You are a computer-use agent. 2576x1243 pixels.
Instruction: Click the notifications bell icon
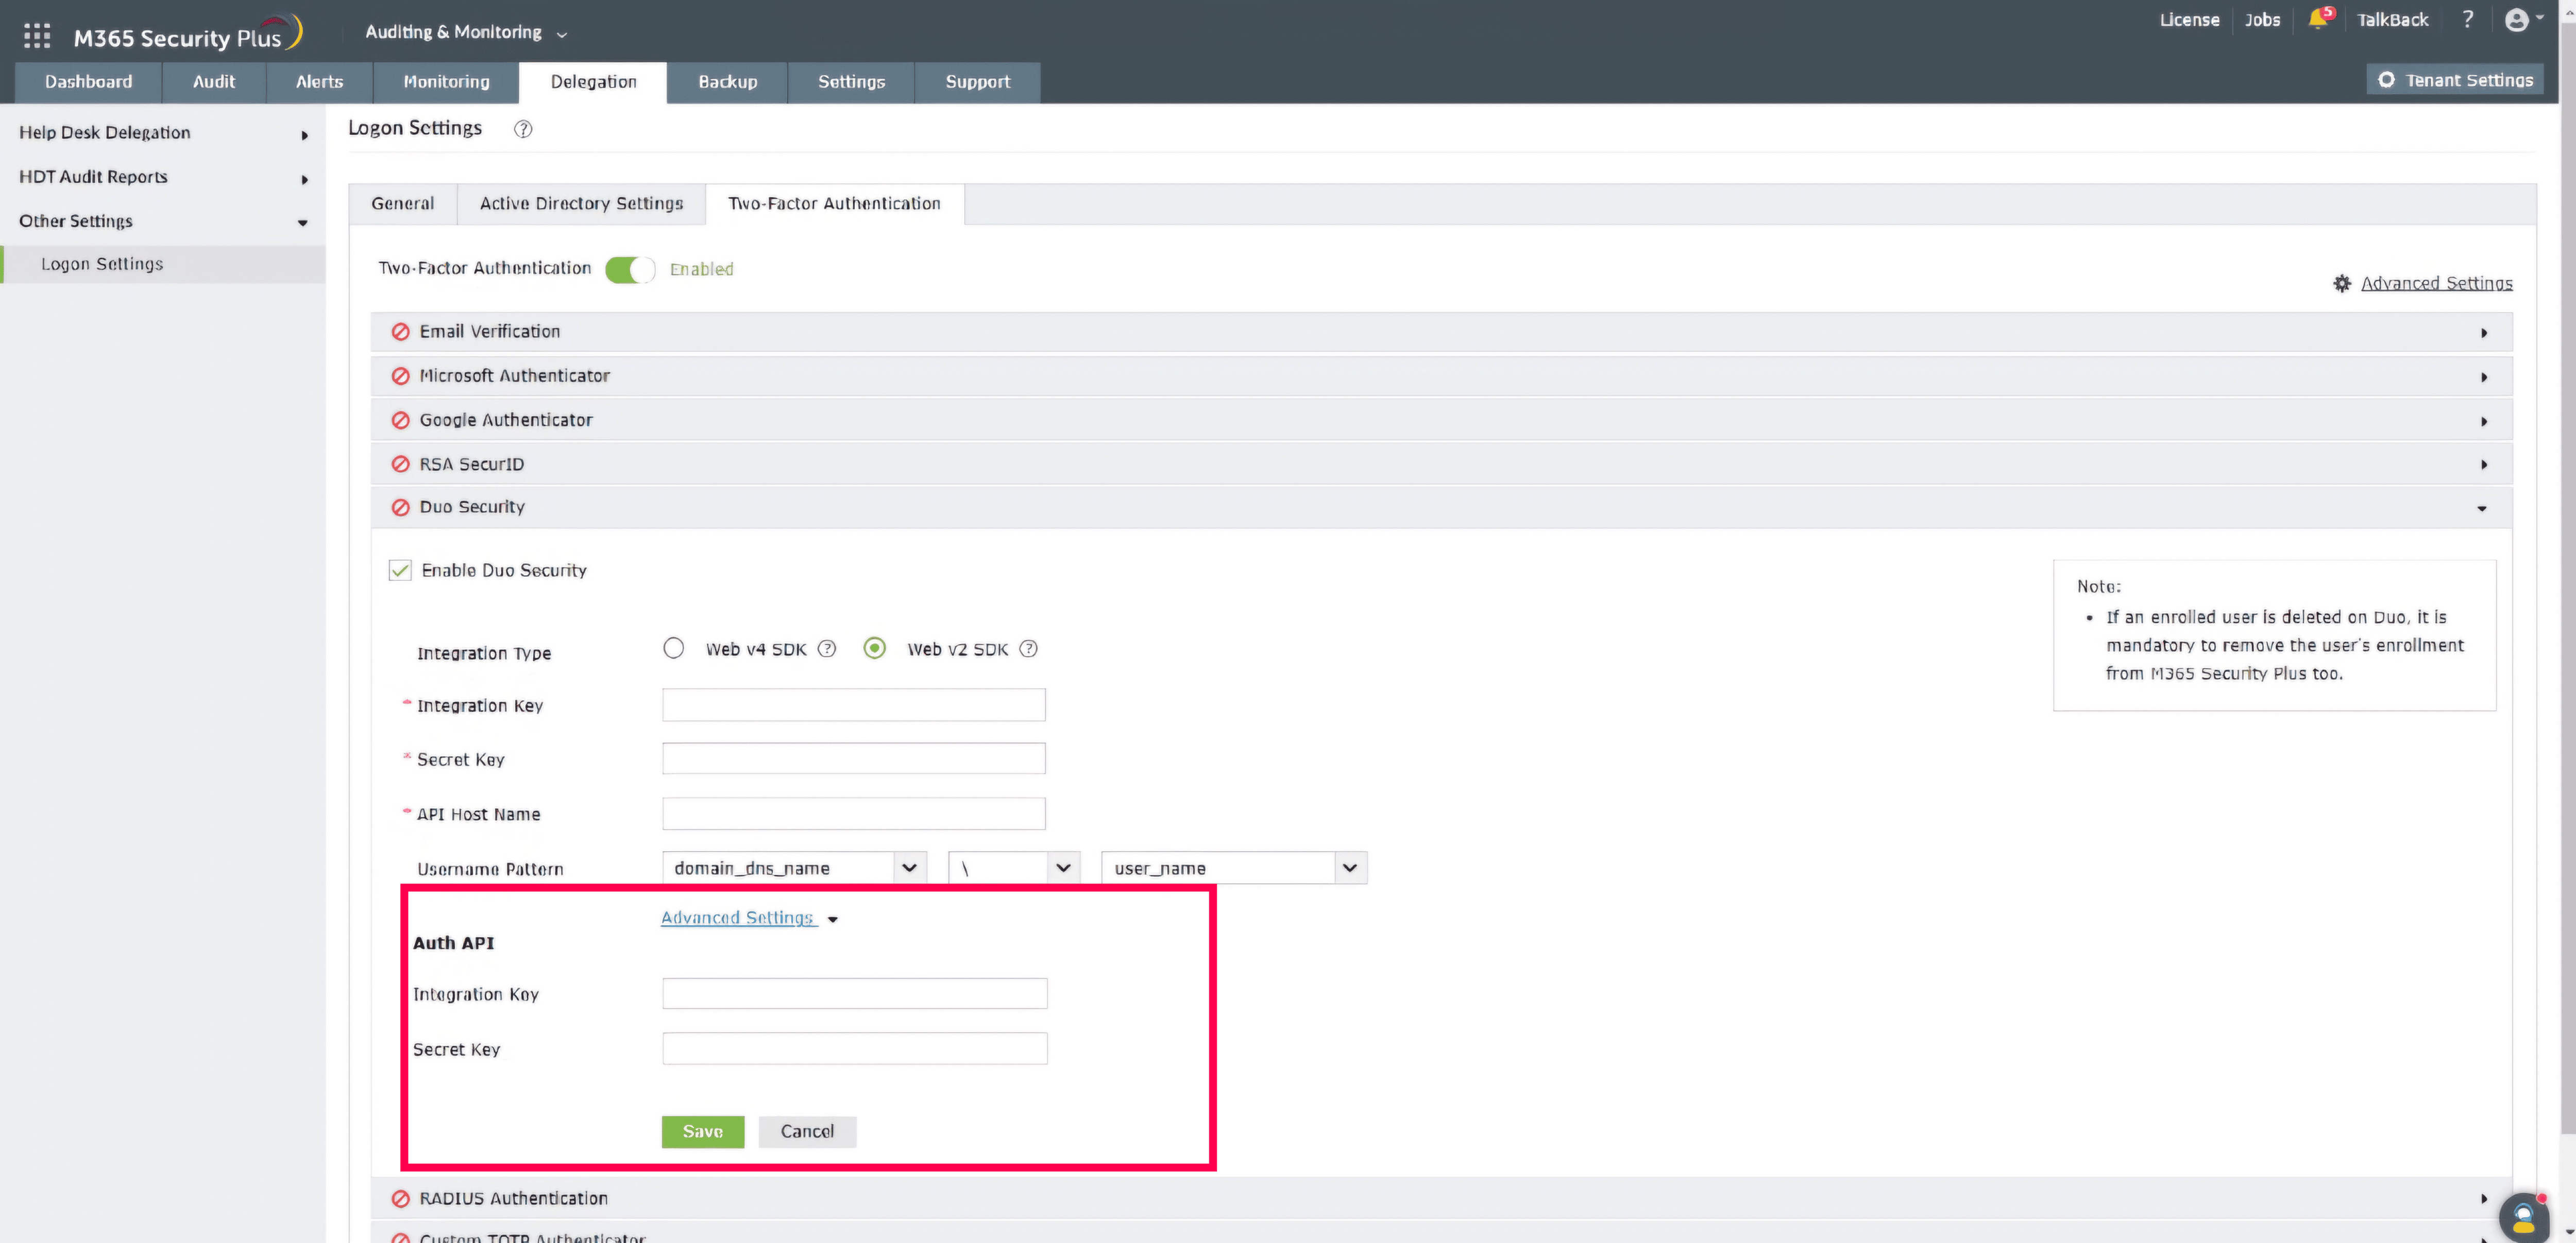click(x=2317, y=20)
